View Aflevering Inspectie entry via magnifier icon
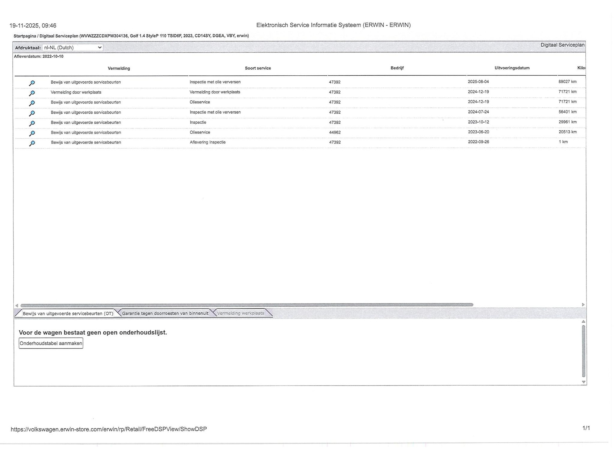Viewport: 614px width, 460px height. (x=32, y=143)
